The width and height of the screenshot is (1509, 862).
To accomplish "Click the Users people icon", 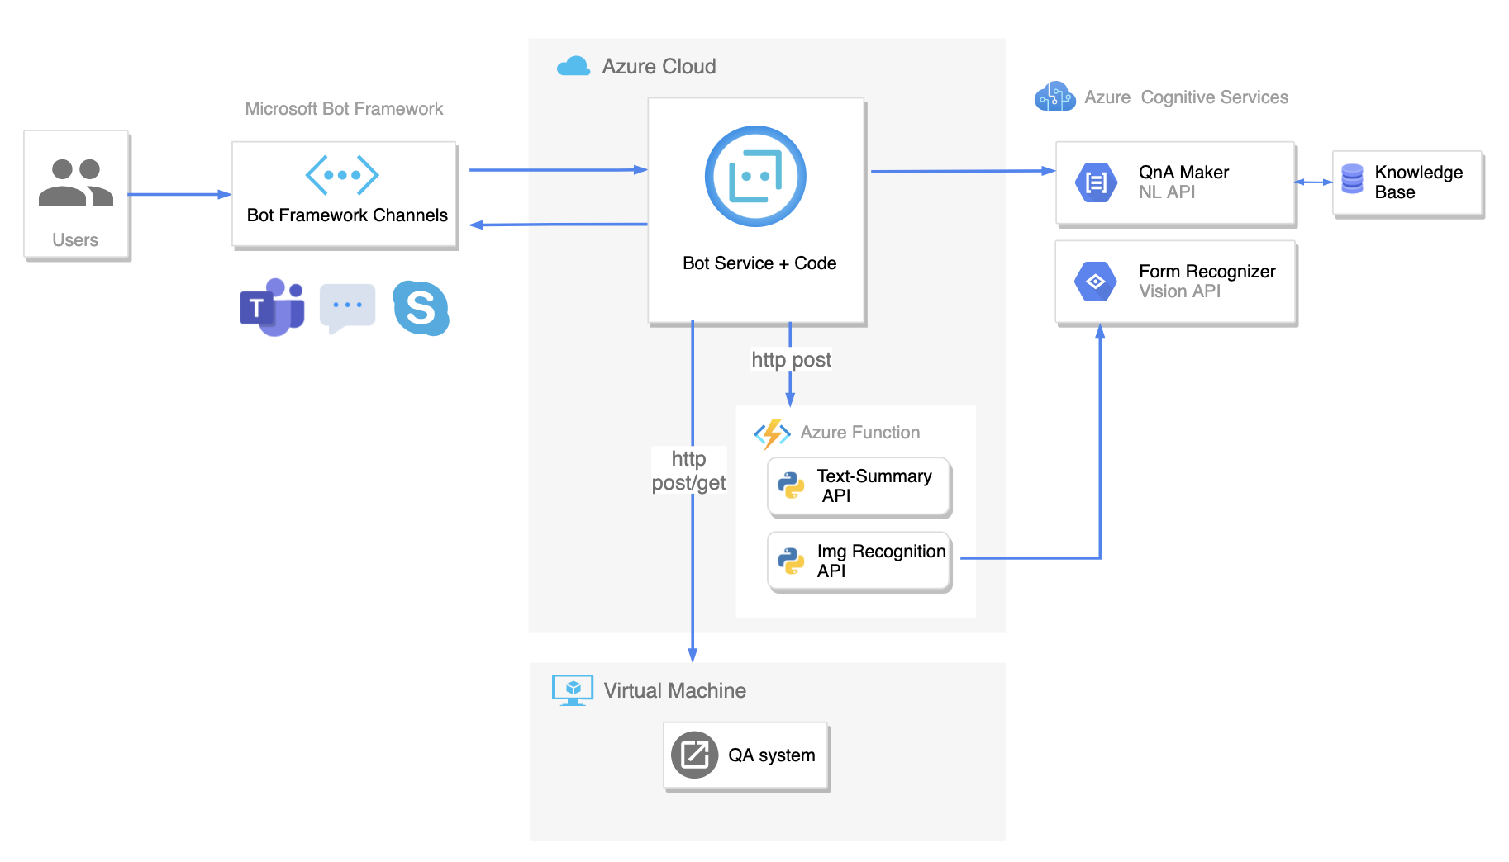I will [75, 182].
